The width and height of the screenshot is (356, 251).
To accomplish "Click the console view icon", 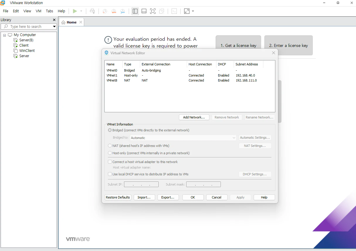I will [x=174, y=11].
